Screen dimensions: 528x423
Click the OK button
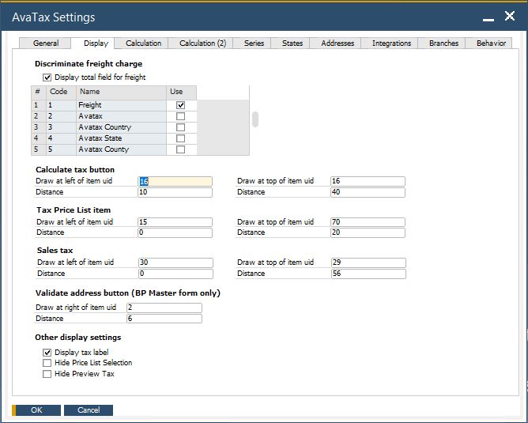[x=36, y=410]
